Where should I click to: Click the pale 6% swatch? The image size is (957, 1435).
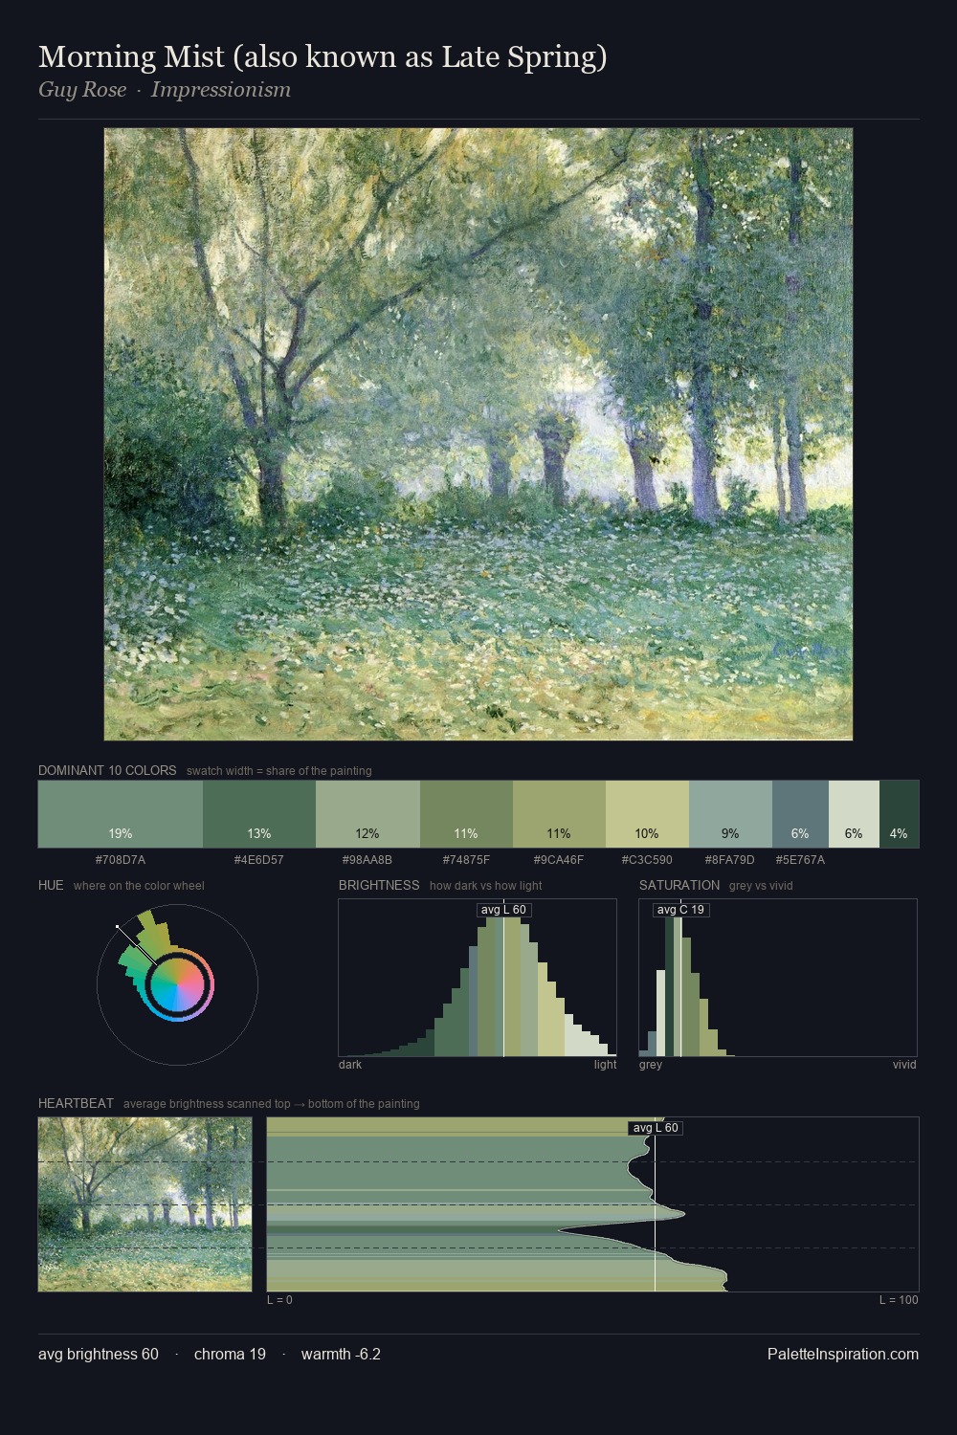[854, 814]
